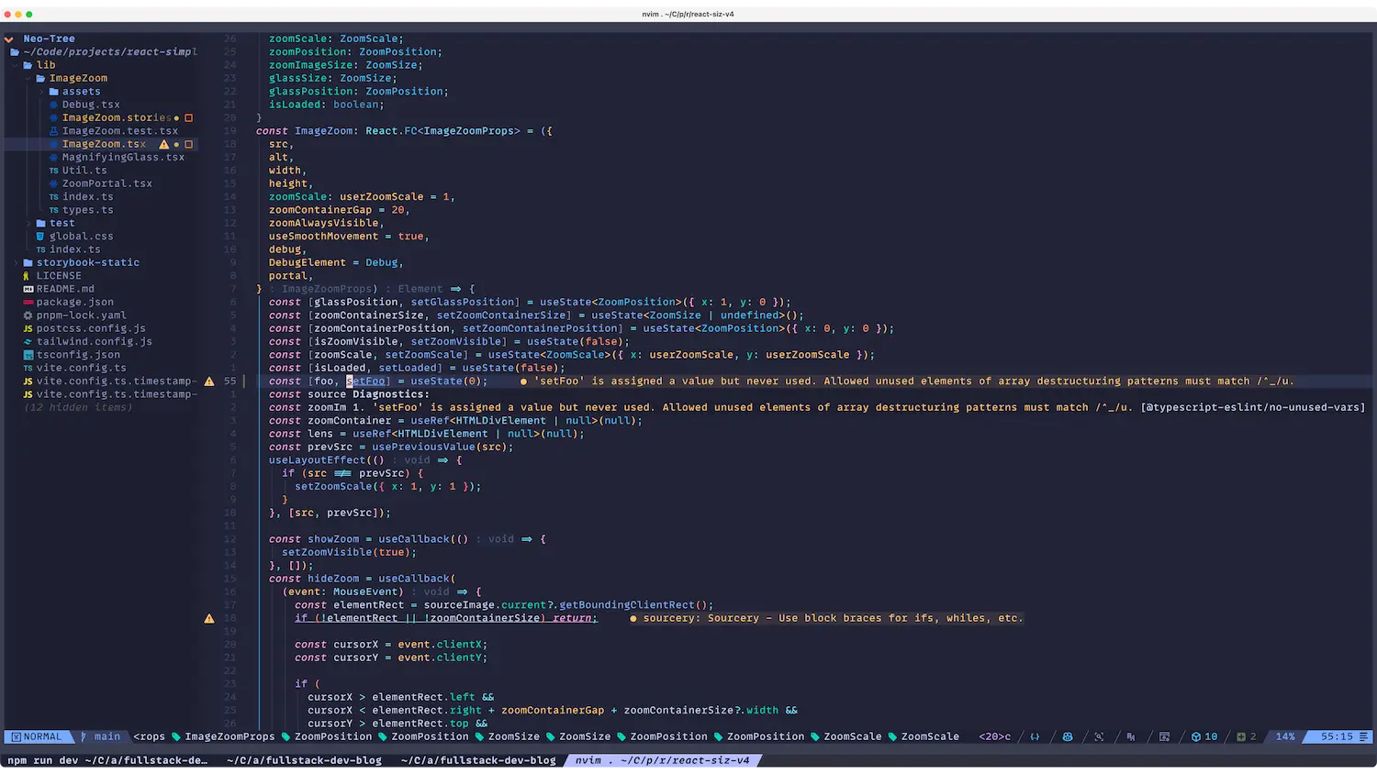Collapse the ~/Code/projects/react-simpl root folder
The image size is (1377, 774).
[15, 52]
